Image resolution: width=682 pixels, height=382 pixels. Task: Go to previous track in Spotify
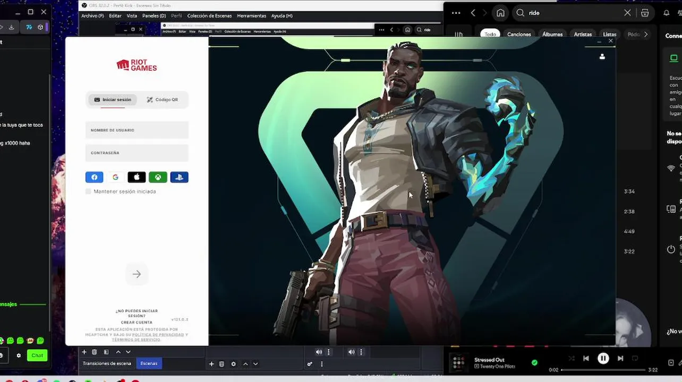(586, 359)
